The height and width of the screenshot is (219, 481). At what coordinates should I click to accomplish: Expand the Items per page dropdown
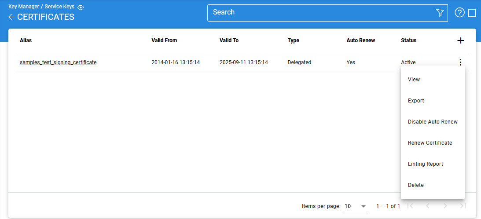[x=355, y=206]
